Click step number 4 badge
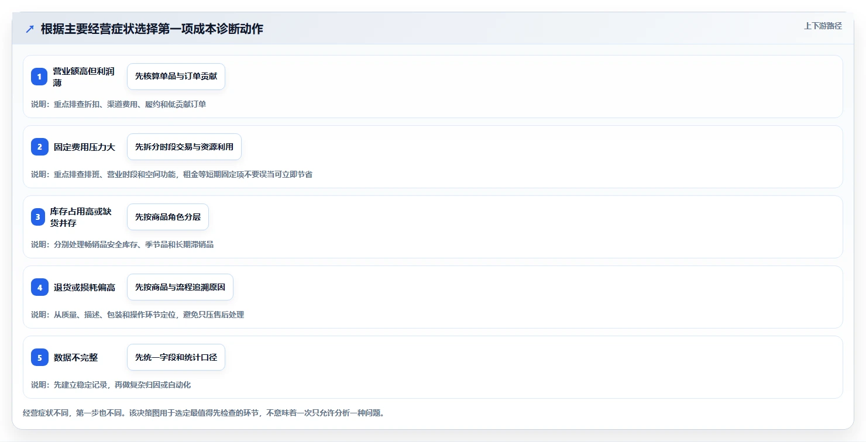Viewport: 866px width, 442px height. click(x=39, y=287)
